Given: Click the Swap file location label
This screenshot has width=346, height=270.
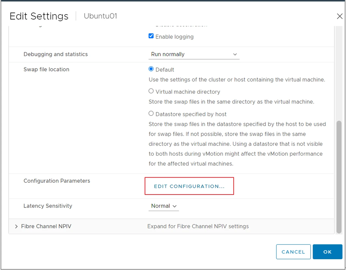Looking at the screenshot, I should [46, 69].
